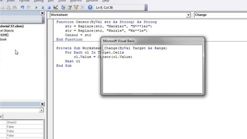
Task: Open the Debug menu
Action: click(39, 1)
